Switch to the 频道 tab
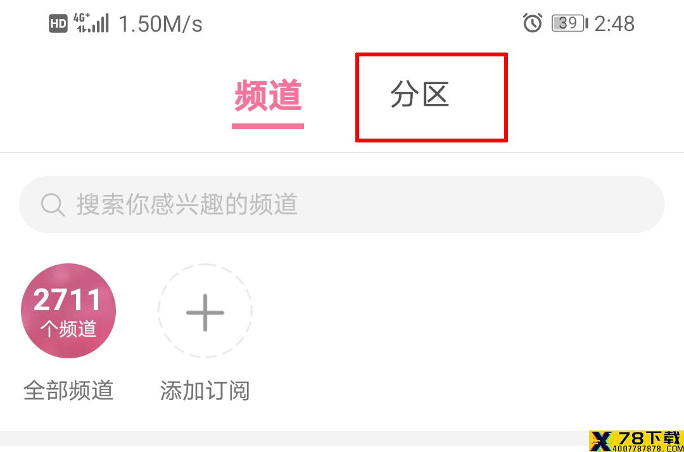The image size is (684, 452). click(x=268, y=95)
